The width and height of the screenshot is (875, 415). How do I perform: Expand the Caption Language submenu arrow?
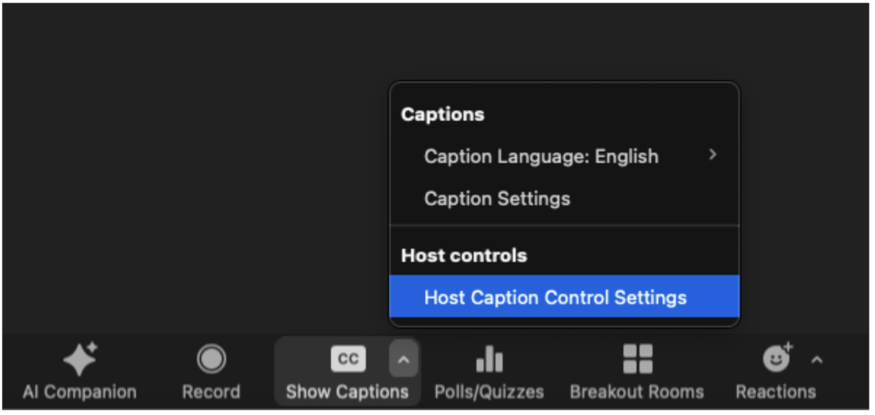coord(712,155)
